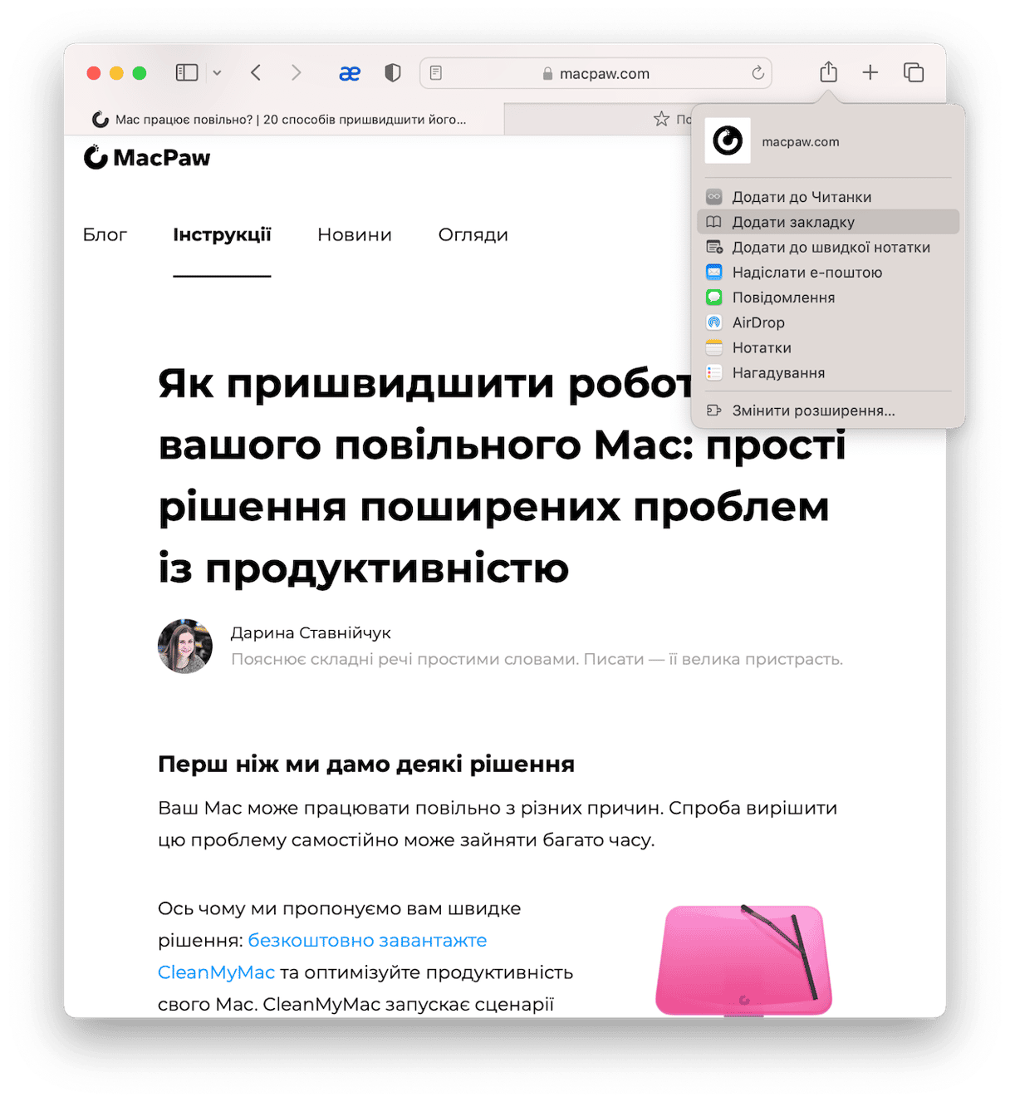Show tab overview icon
Screen dimensions: 1010x1102
(914, 72)
